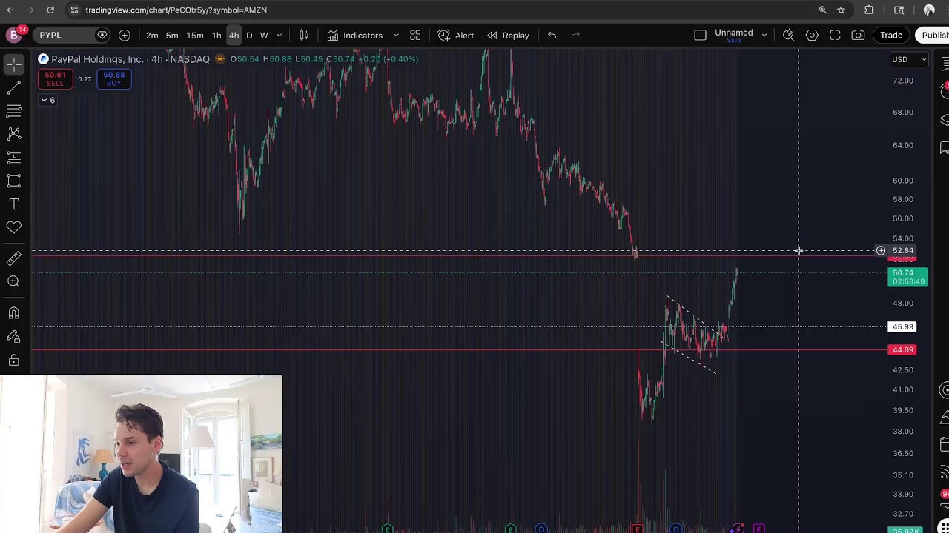Open the browser extensions puzzle icon
This screenshot has height=533, width=949.
click(x=869, y=10)
